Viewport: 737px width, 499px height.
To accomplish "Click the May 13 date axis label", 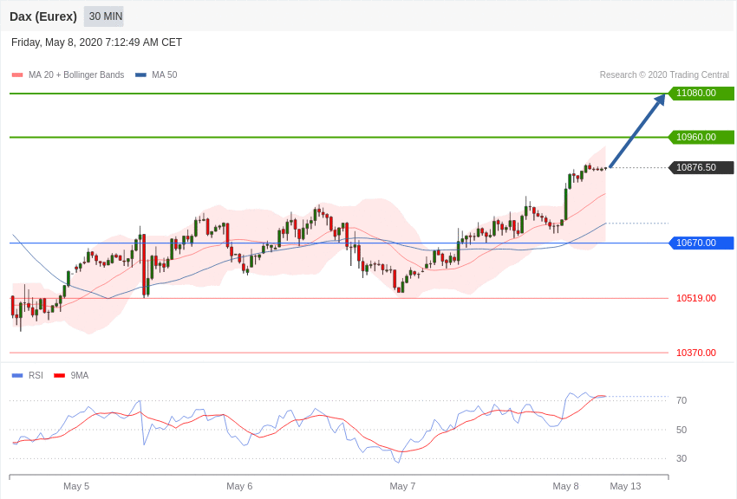I will tap(625, 486).
